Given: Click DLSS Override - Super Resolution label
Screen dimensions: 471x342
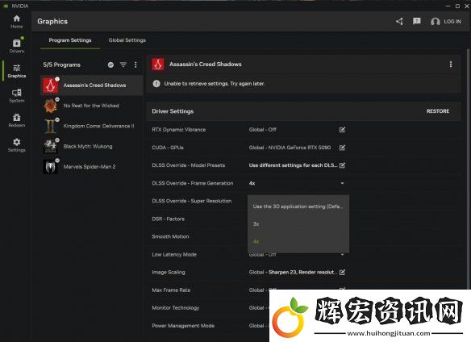Looking at the screenshot, I should click(192, 201).
